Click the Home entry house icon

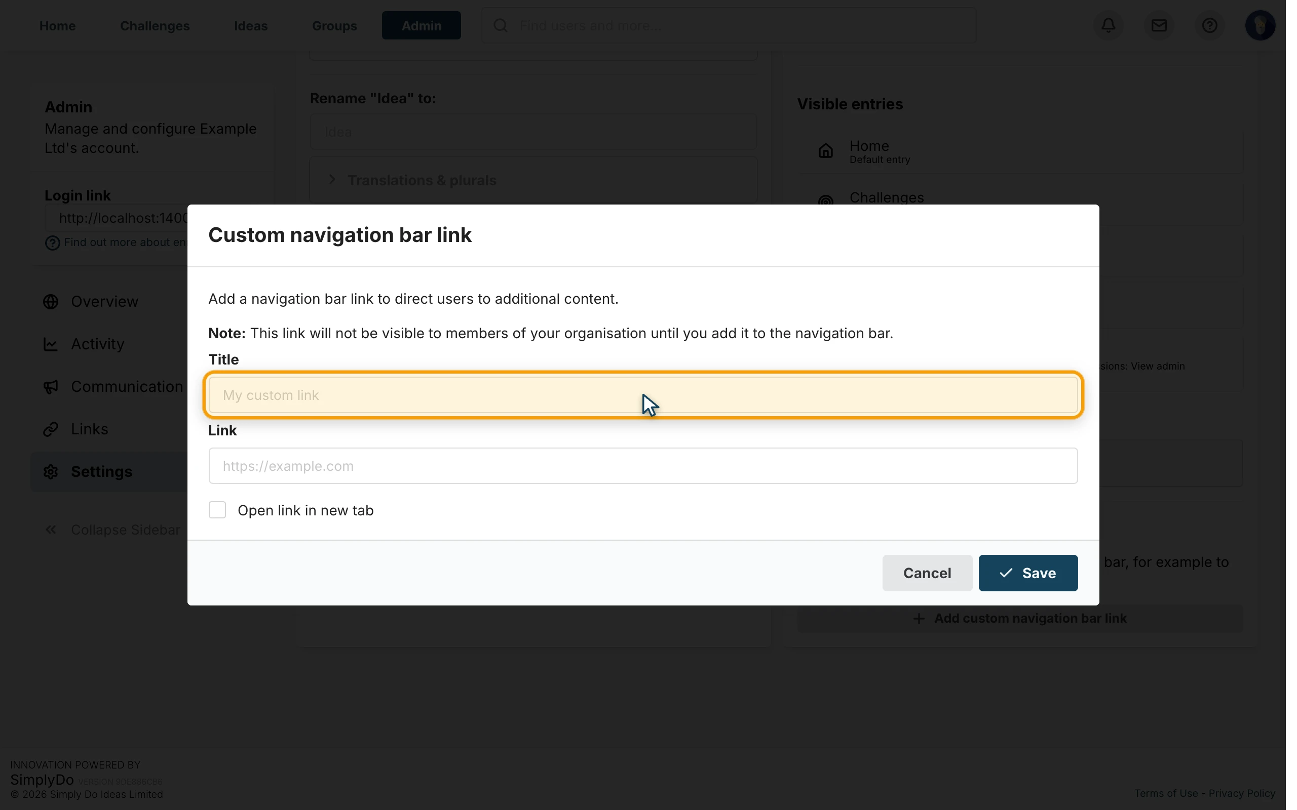point(826,151)
